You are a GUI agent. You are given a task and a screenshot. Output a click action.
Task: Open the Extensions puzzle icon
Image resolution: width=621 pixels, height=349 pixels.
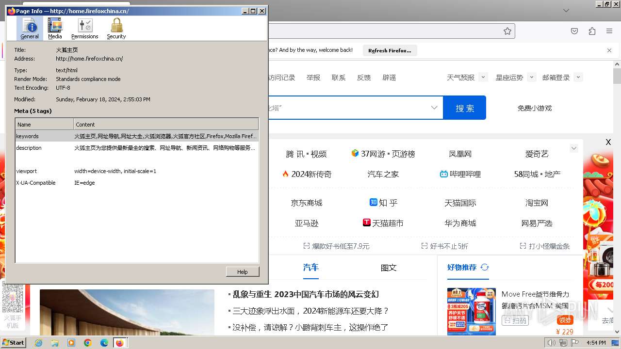pyautogui.click(x=592, y=31)
